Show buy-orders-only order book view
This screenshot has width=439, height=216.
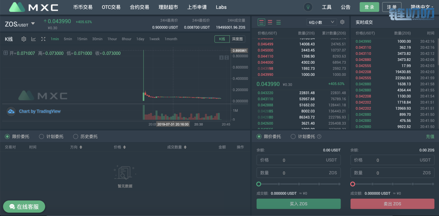click(x=278, y=22)
